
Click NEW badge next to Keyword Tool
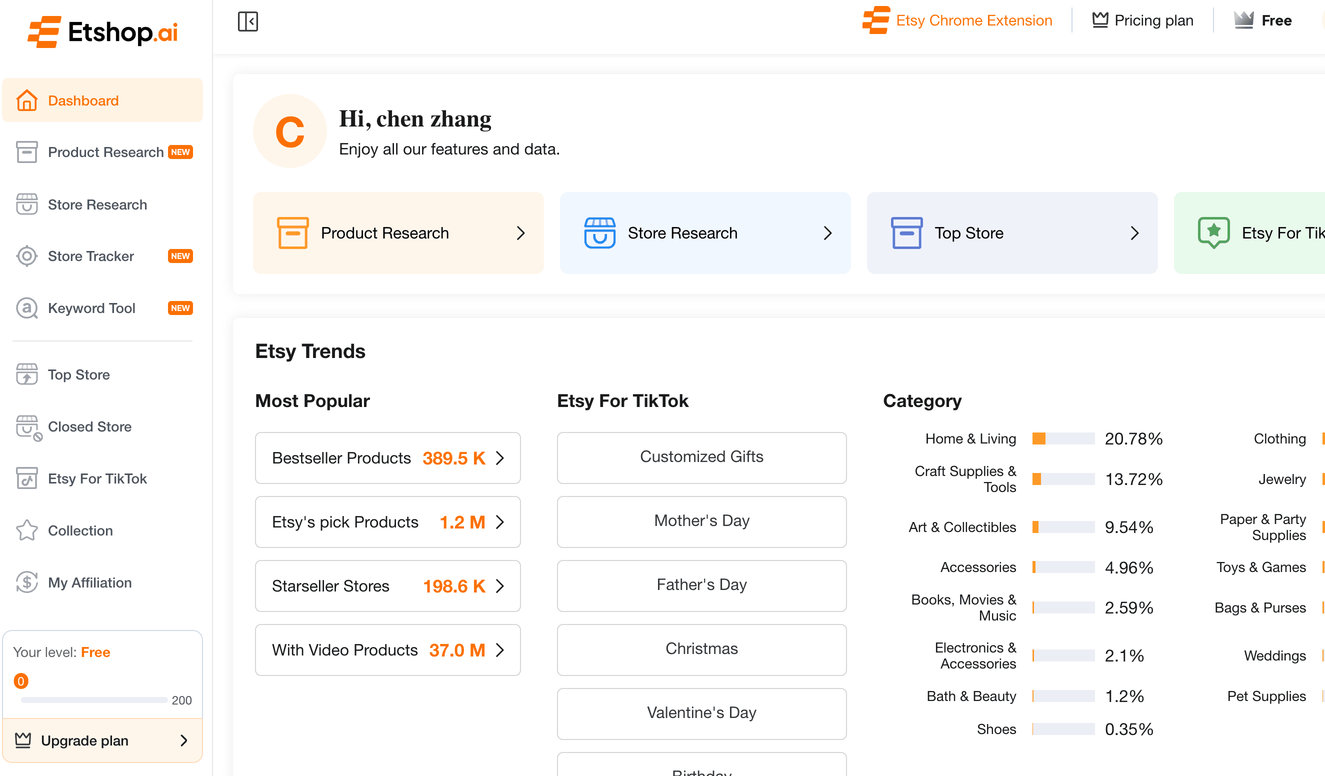180,308
